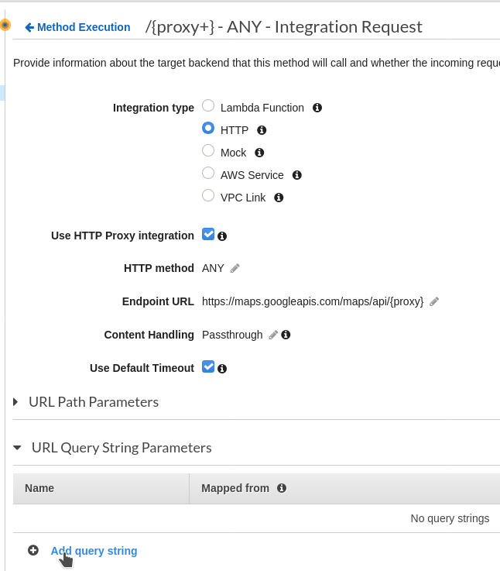Click the info icon beside Mock
Viewport: 500px width, 571px height.
pyautogui.click(x=259, y=153)
